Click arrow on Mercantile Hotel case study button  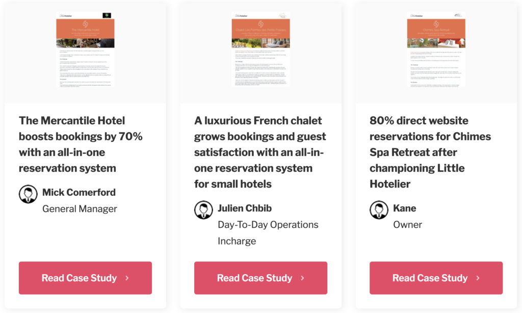(x=127, y=278)
